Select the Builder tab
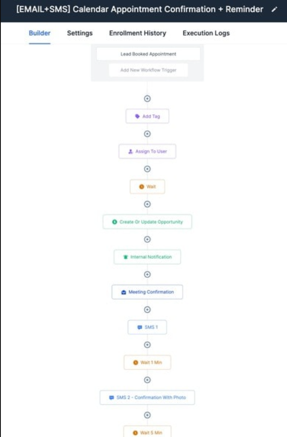 click(x=40, y=33)
